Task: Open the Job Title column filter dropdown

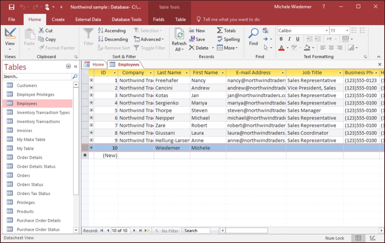Action: pyautogui.click(x=340, y=73)
